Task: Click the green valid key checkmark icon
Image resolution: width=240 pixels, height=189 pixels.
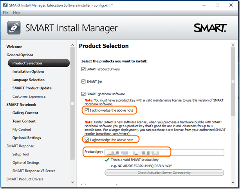Action: coord(107,160)
